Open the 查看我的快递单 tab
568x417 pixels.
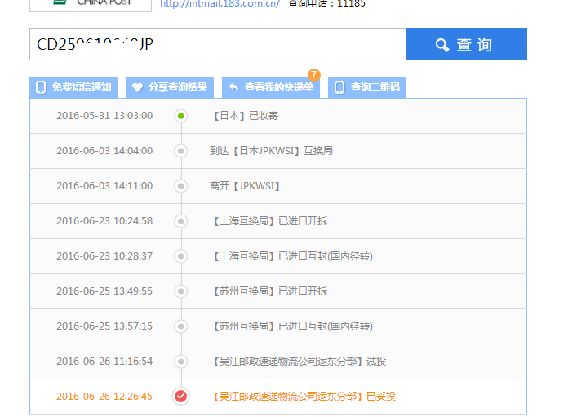[x=271, y=87]
